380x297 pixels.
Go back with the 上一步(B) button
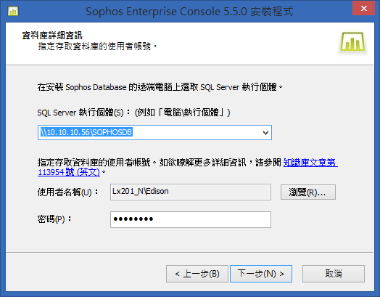tap(197, 274)
